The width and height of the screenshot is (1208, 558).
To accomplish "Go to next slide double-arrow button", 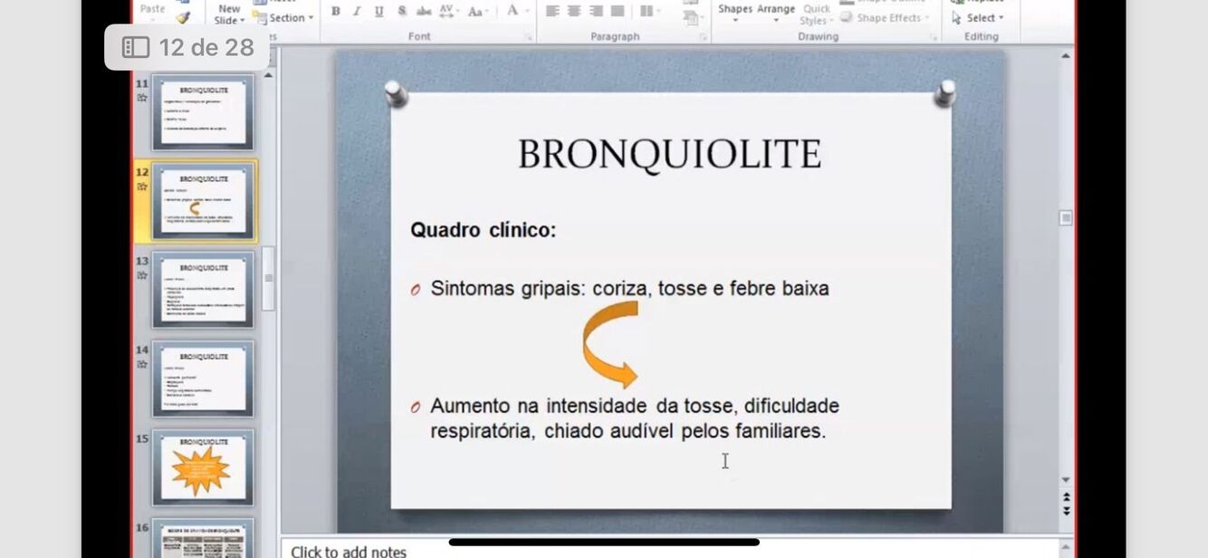I will coord(1066,511).
